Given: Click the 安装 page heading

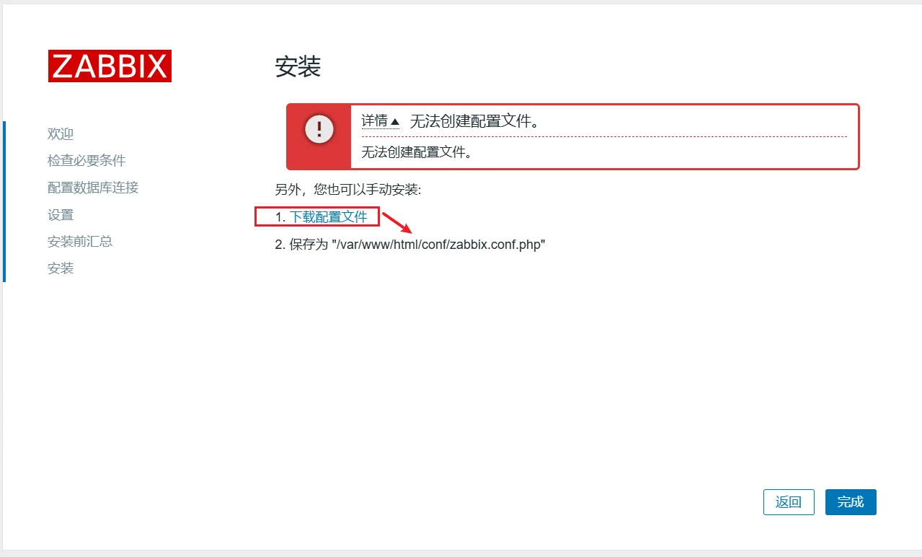Looking at the screenshot, I should pyautogui.click(x=298, y=67).
